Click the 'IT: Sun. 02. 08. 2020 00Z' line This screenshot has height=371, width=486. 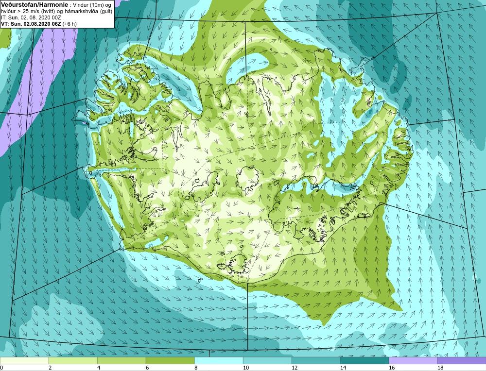(x=31, y=17)
